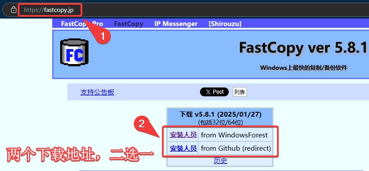Click the (包括32位/64位) text

(220, 122)
